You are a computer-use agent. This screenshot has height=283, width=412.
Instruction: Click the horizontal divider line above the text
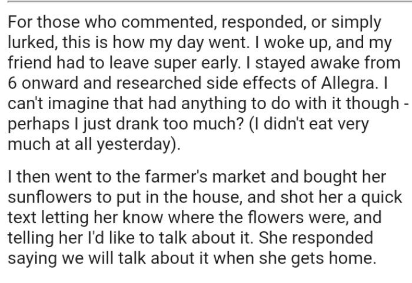(x=206, y=2)
